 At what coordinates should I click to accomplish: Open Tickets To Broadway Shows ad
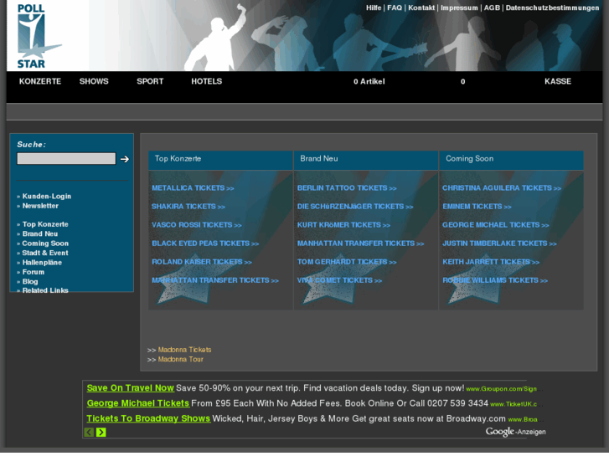click(x=148, y=418)
